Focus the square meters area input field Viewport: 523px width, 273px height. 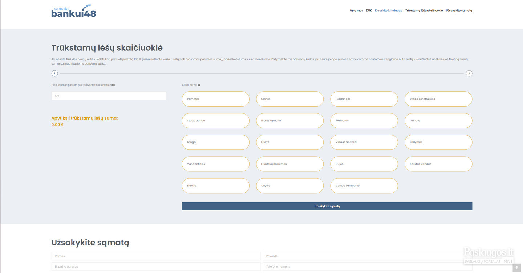[109, 96]
